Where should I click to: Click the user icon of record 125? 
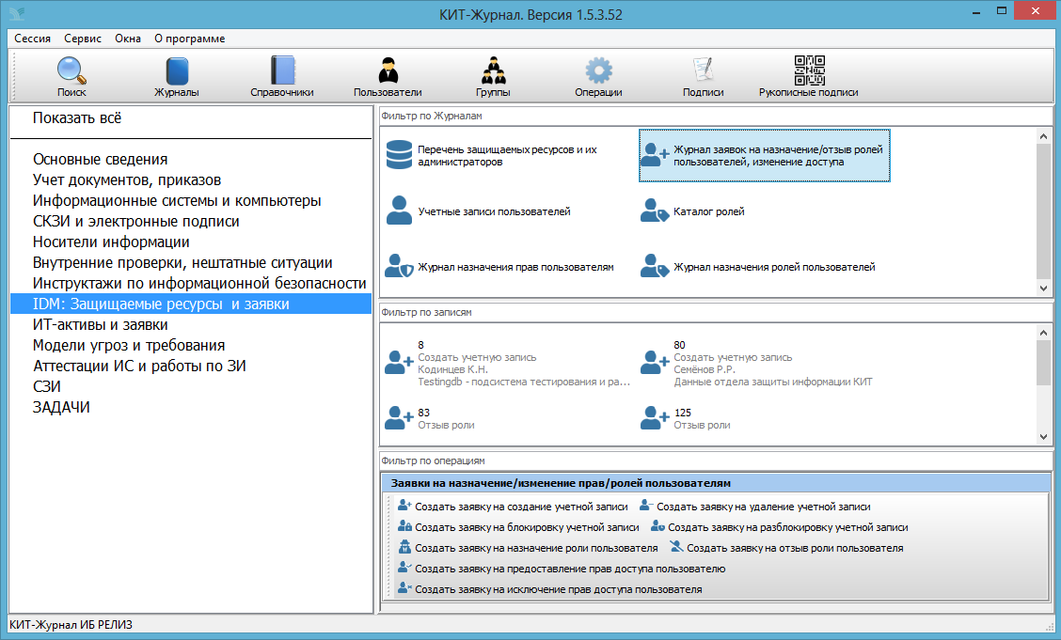tap(655, 417)
